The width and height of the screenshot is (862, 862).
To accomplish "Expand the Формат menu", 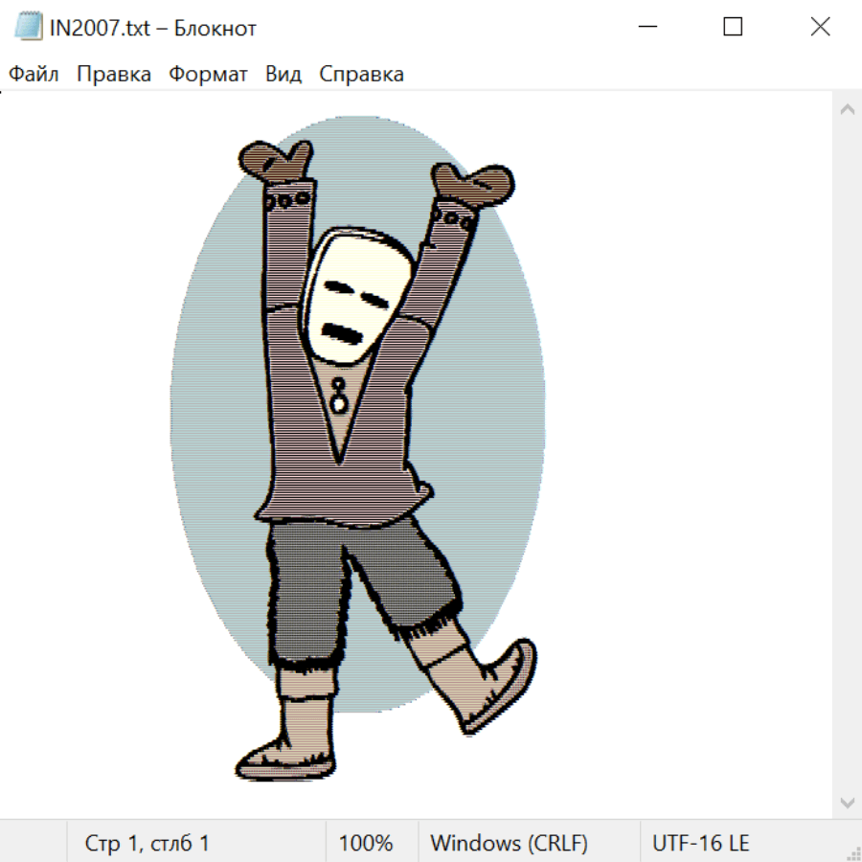I will pyautogui.click(x=208, y=74).
